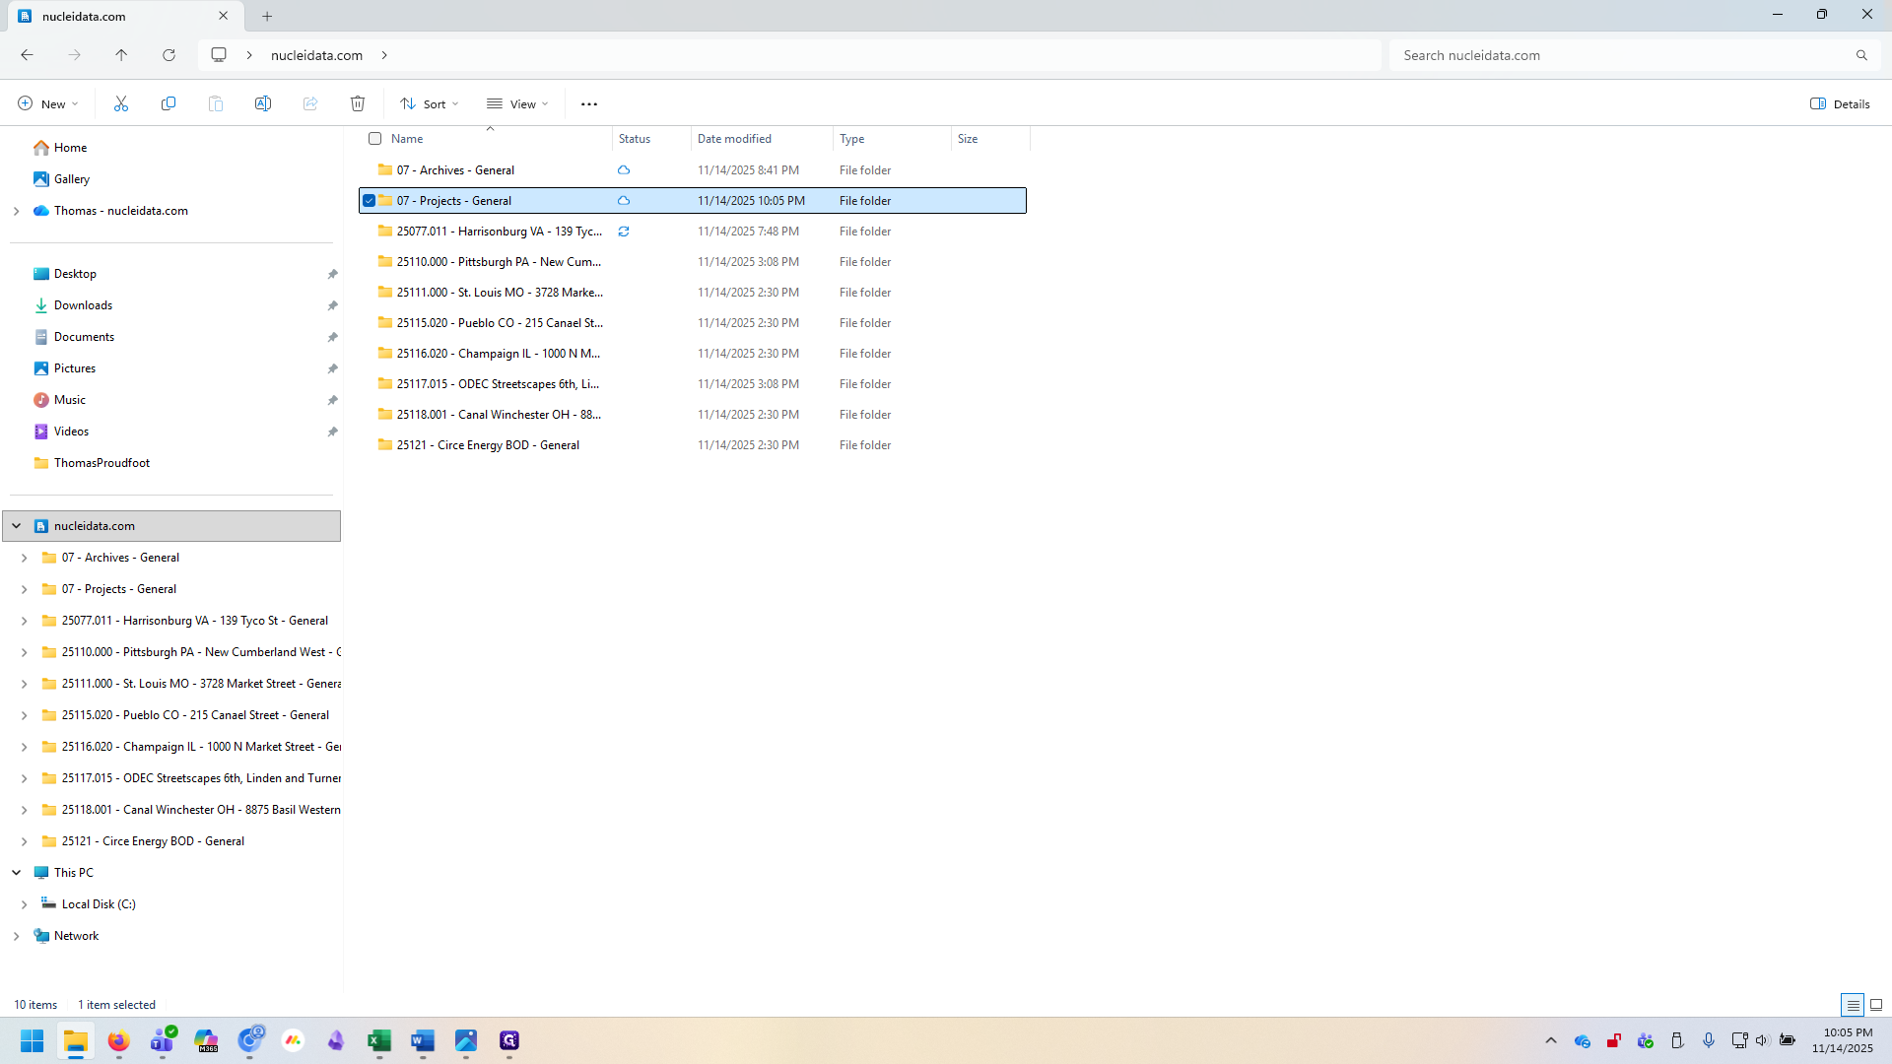The width and height of the screenshot is (1892, 1064).
Task: Uncheck the '07 - Projects - General' selection checkbox
Action: click(370, 200)
